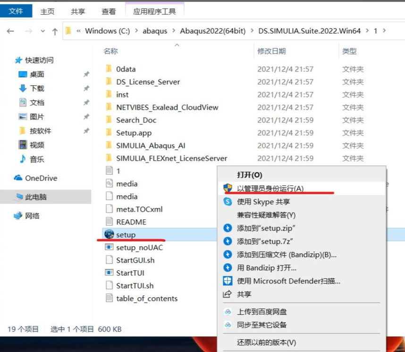Open the recent locations dropdown arrow
This screenshot has width=405, height=352.
click(43, 31)
